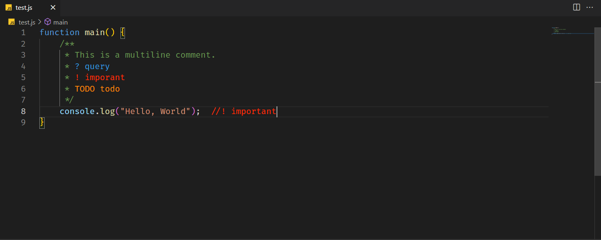601x240 pixels.
Task: Place cursor on the function keyword
Action: tap(59, 32)
